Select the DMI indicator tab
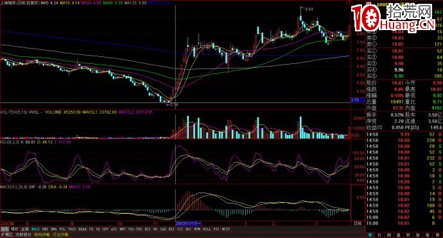 45,229
